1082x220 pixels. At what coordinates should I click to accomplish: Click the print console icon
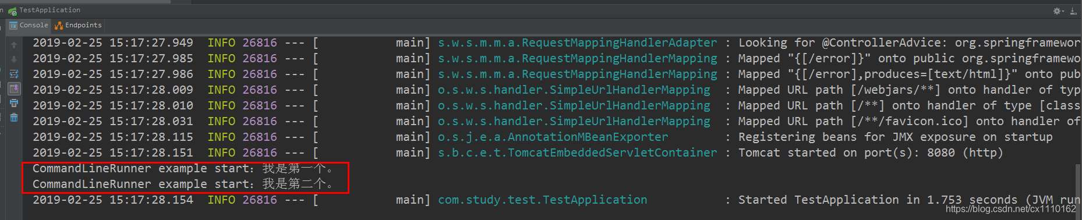point(14,103)
